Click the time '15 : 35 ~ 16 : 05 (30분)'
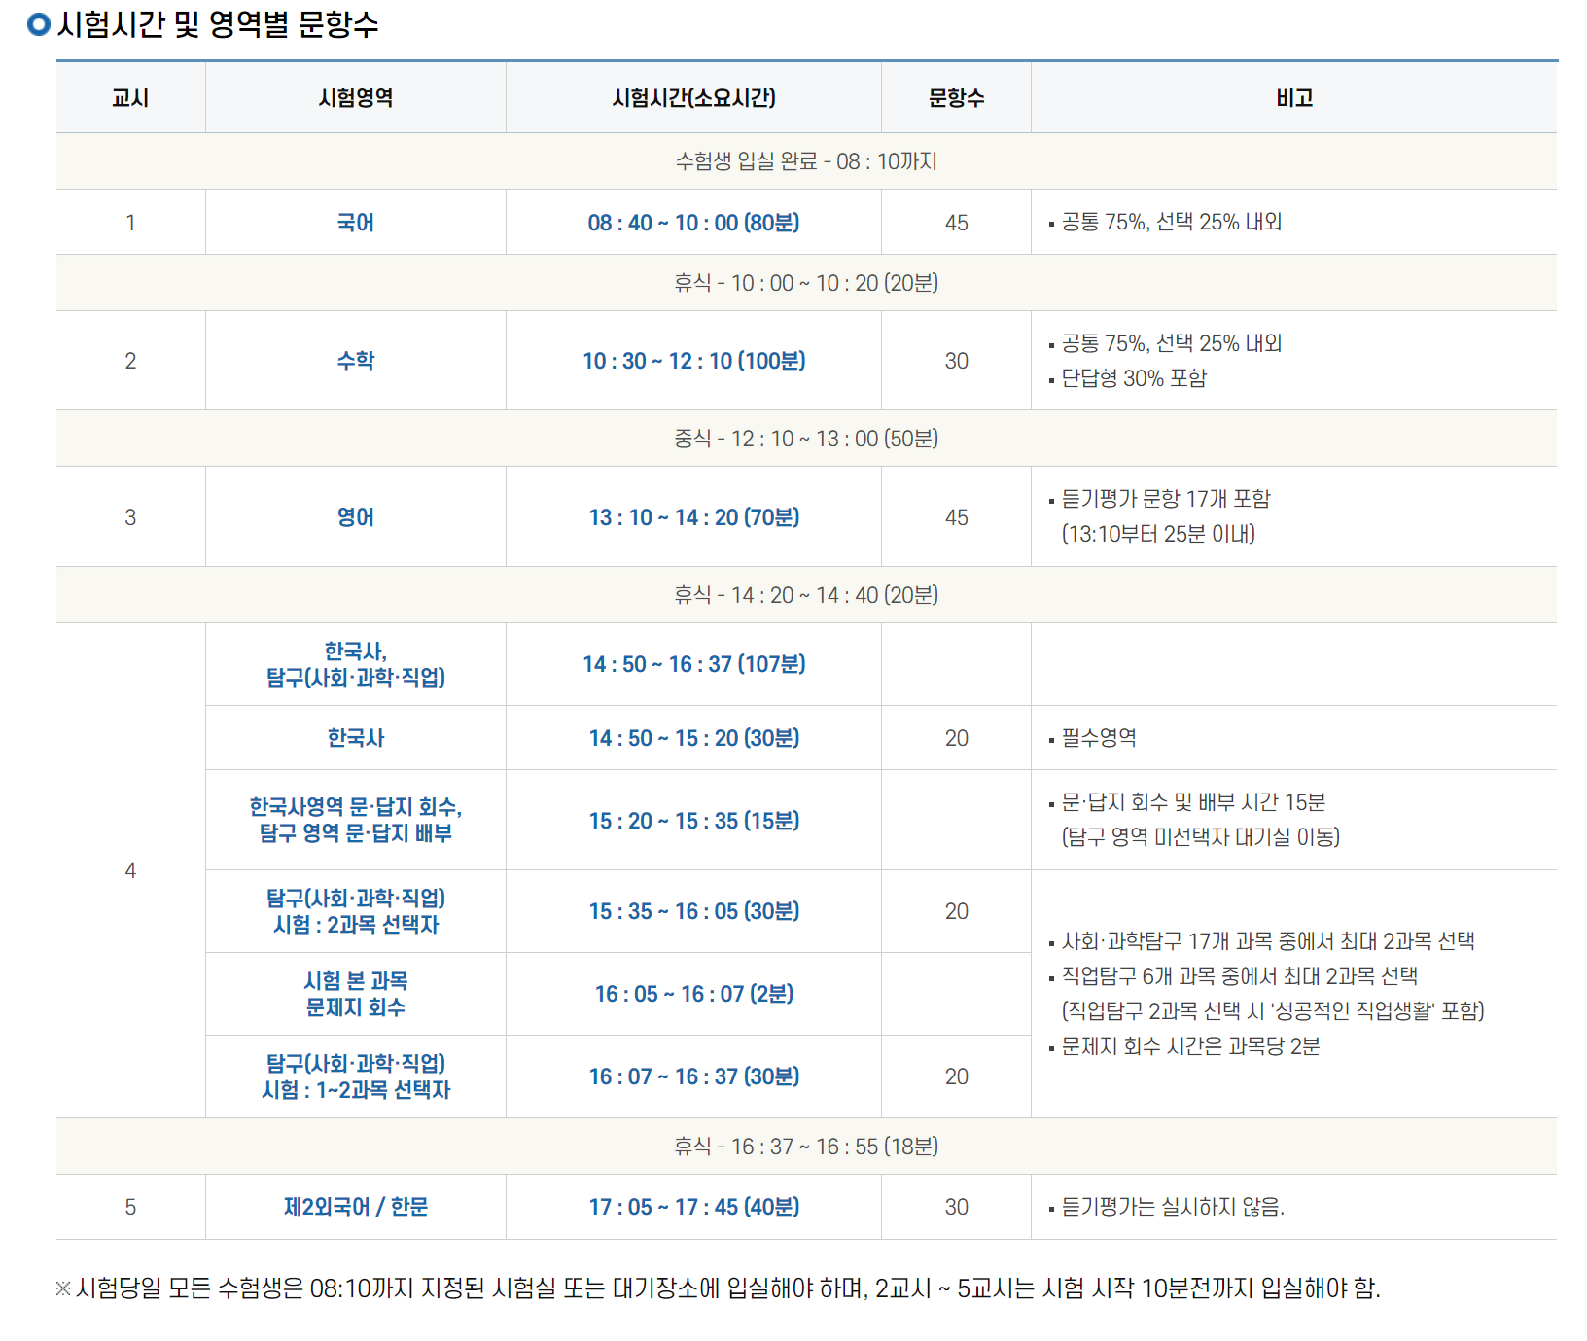This screenshot has height=1341, width=1587. pyautogui.click(x=693, y=911)
